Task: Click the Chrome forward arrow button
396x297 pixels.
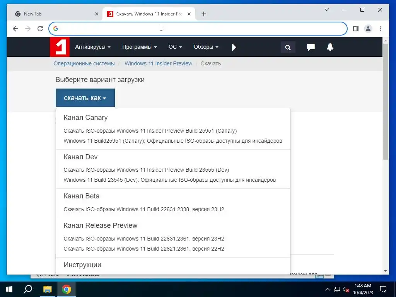Action: point(28,29)
